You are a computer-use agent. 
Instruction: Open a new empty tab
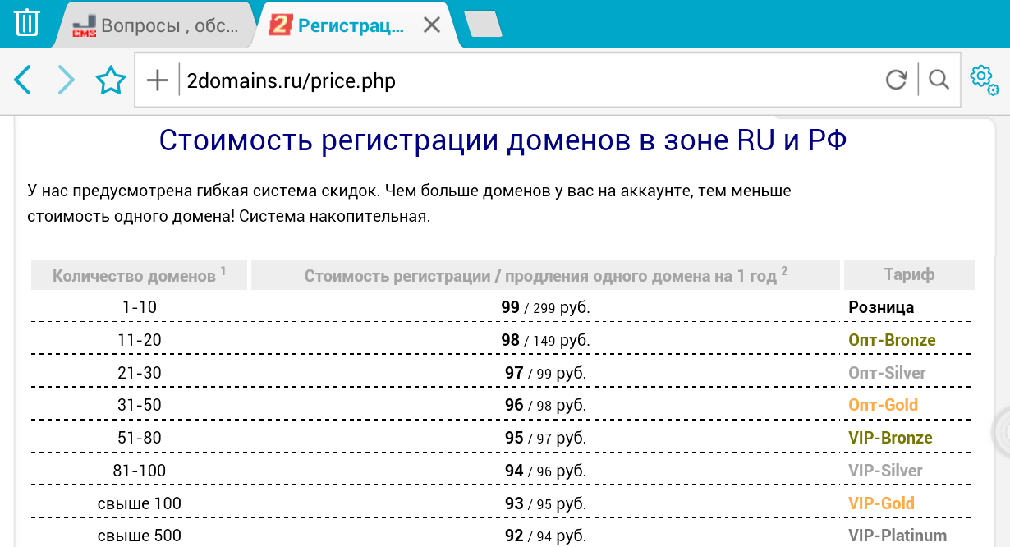point(484,25)
